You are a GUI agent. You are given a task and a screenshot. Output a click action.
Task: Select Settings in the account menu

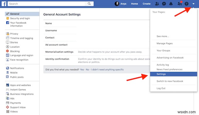point(174,74)
